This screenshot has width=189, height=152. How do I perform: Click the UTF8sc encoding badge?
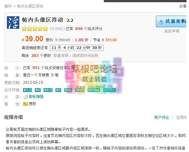pyautogui.click(x=94, y=90)
